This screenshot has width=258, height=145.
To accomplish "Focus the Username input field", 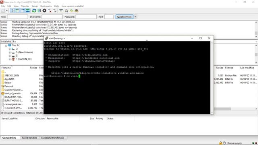I will tap(52, 17).
